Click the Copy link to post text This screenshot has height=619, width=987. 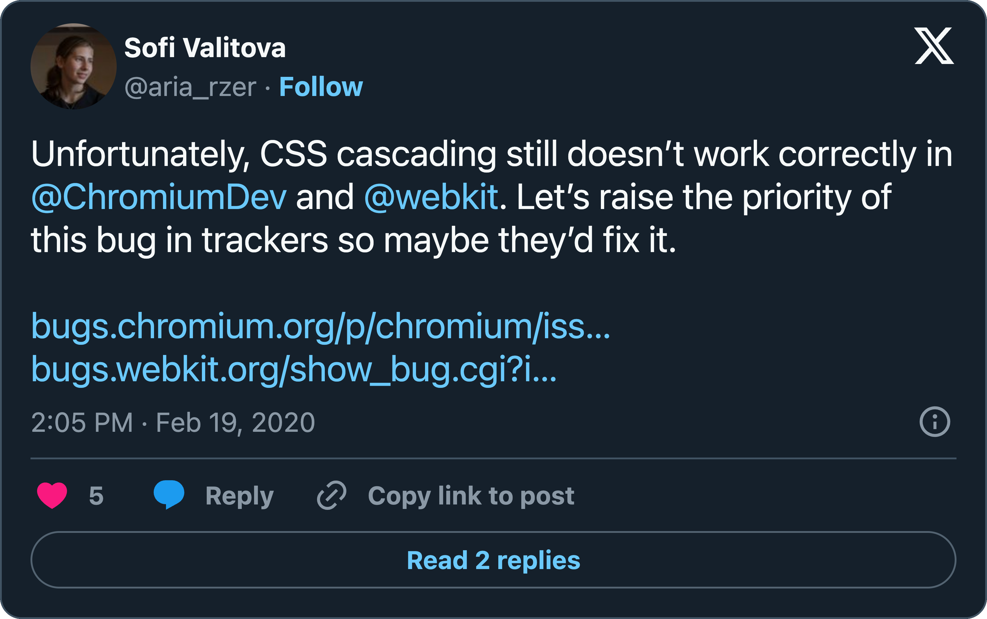click(x=471, y=496)
